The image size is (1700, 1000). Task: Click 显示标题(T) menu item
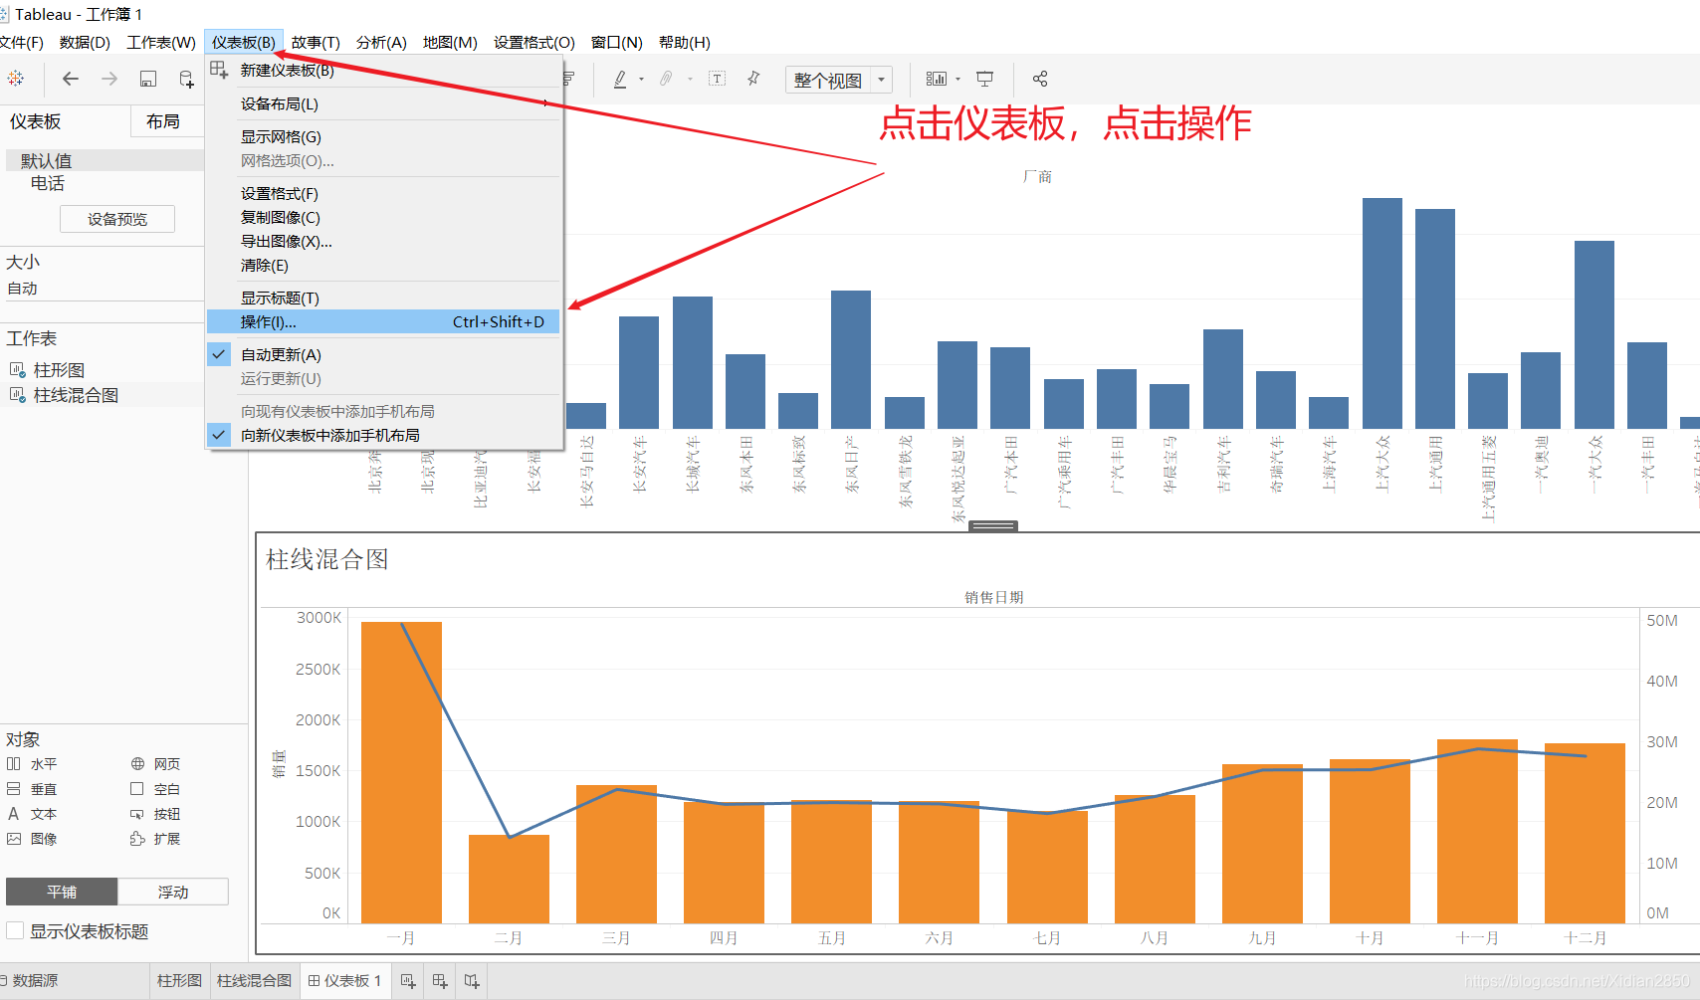click(x=382, y=298)
